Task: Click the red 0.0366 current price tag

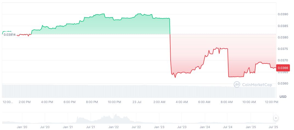Action: pyautogui.click(x=282, y=68)
